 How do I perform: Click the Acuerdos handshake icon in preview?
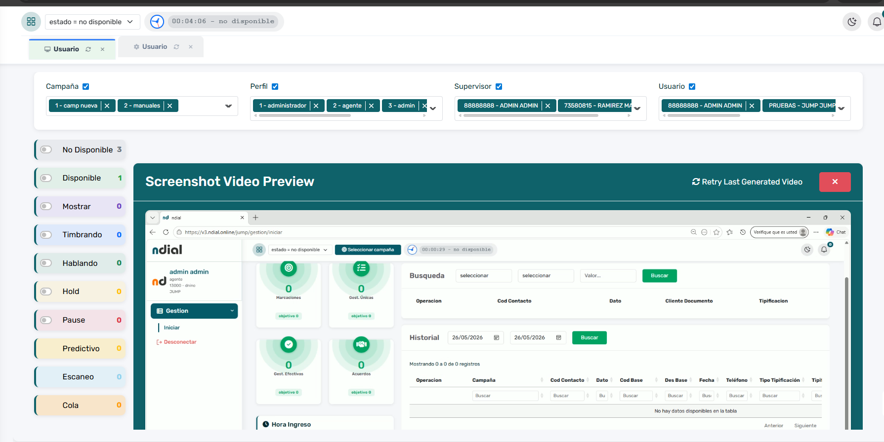pos(361,344)
